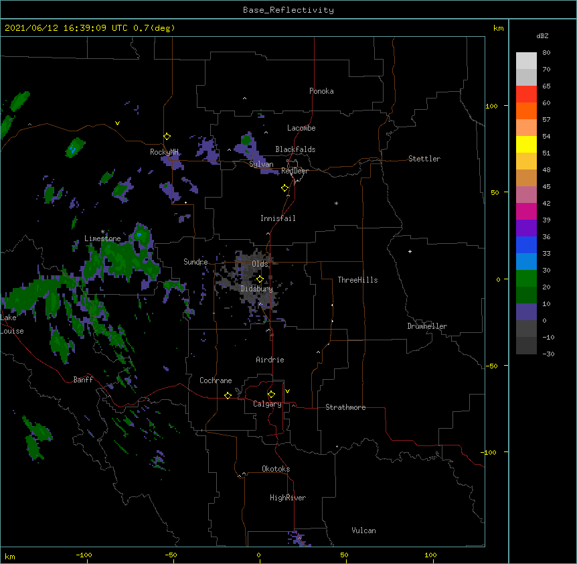This screenshot has width=577, height=564.
Task: Click the RockyMH label
Action: 164,152
